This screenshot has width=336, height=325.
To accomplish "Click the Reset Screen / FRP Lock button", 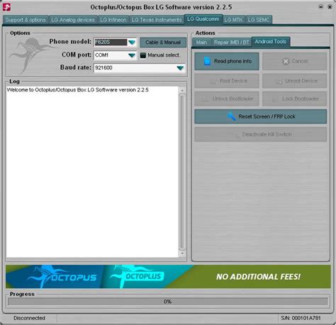I will [x=261, y=117].
